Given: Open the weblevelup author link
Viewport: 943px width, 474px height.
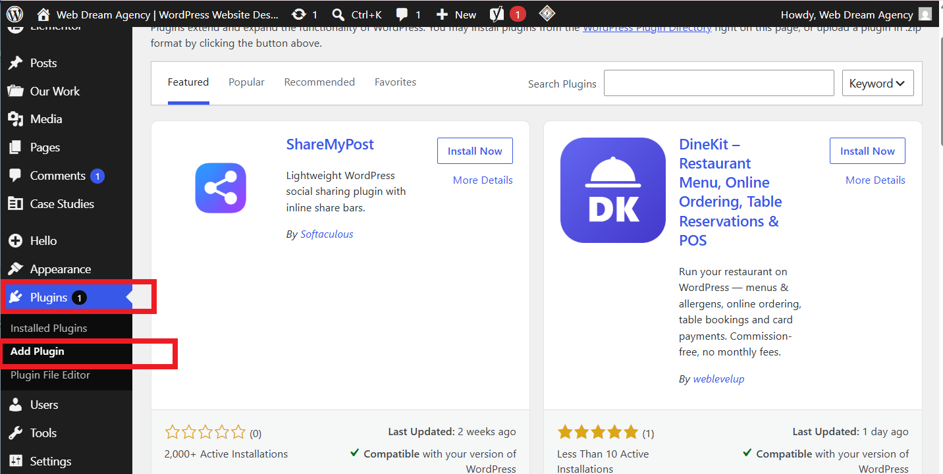Looking at the screenshot, I should [x=718, y=379].
